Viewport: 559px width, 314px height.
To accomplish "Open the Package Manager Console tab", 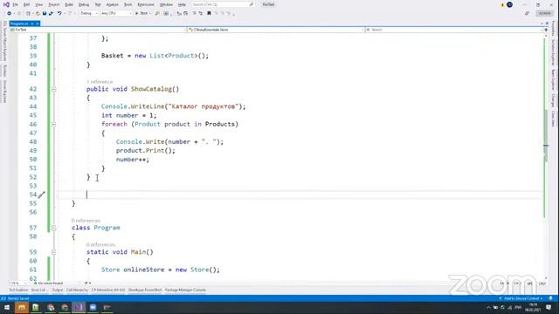I will coord(185,290).
